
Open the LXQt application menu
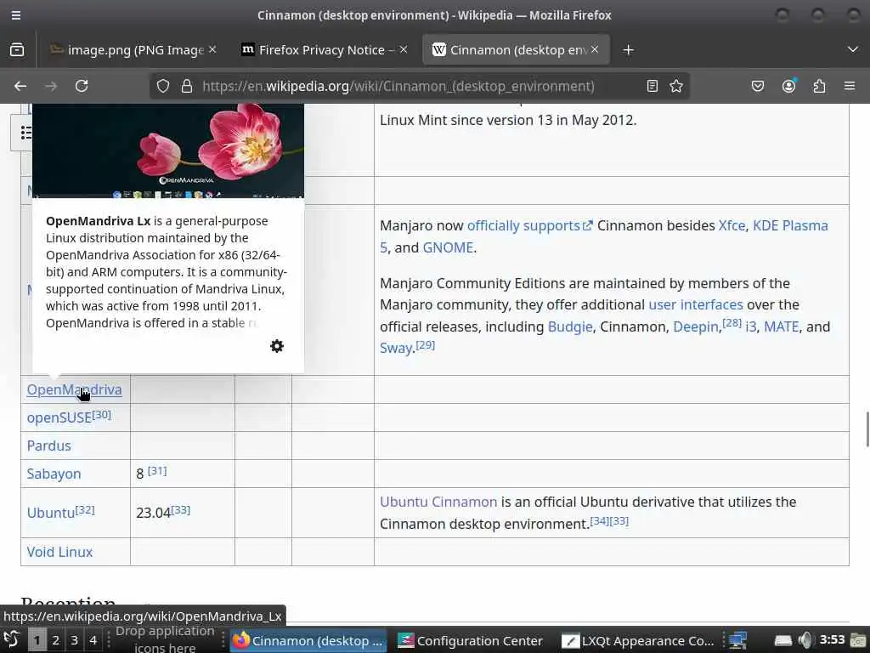coord(12,640)
